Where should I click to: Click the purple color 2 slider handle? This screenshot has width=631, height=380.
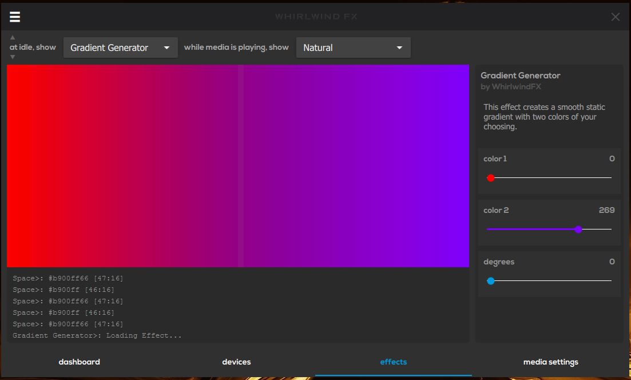click(x=578, y=229)
